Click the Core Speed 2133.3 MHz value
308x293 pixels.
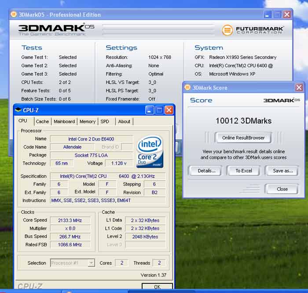[70, 220]
